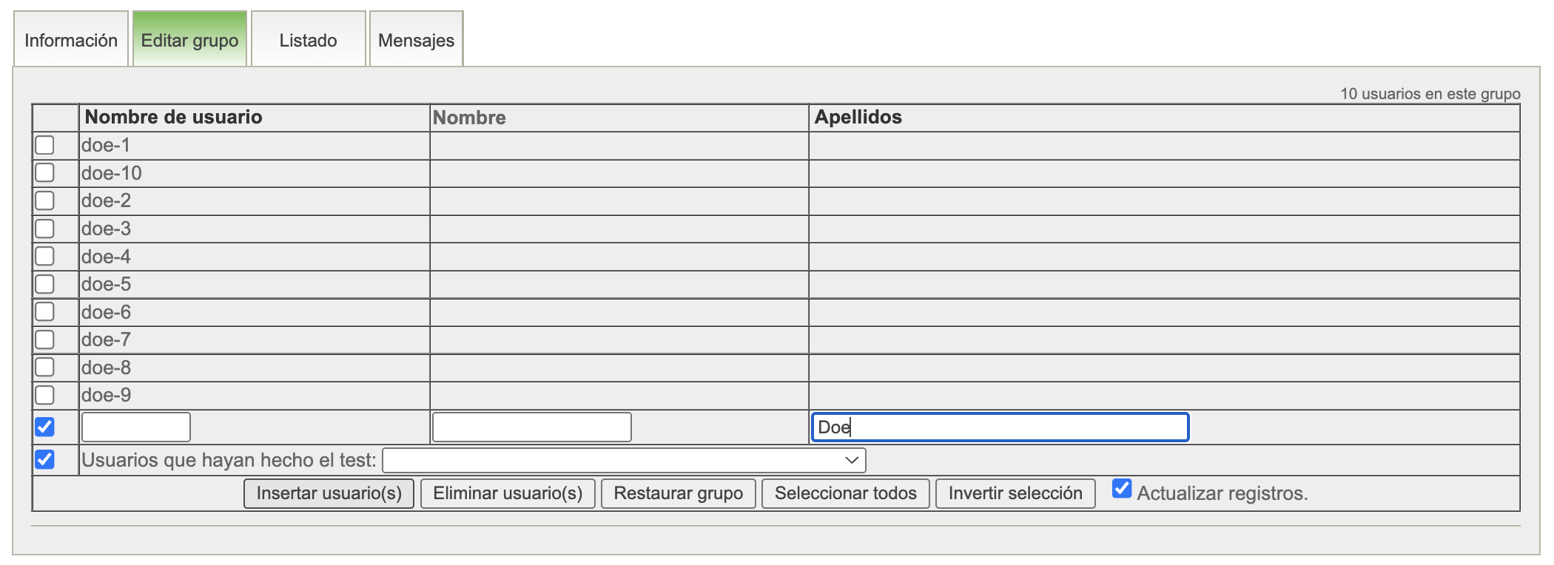This screenshot has height=565, width=1554.
Task: Disable the filter row checkbox beside input fields
Action: click(45, 427)
